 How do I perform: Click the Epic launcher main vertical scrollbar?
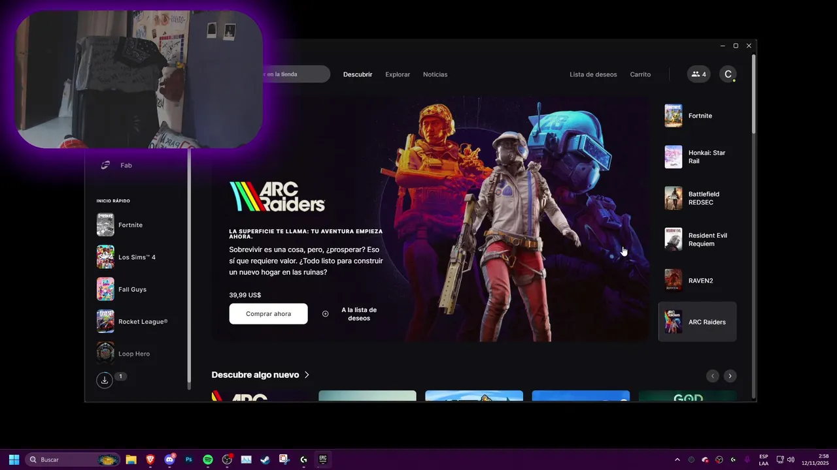click(753, 95)
